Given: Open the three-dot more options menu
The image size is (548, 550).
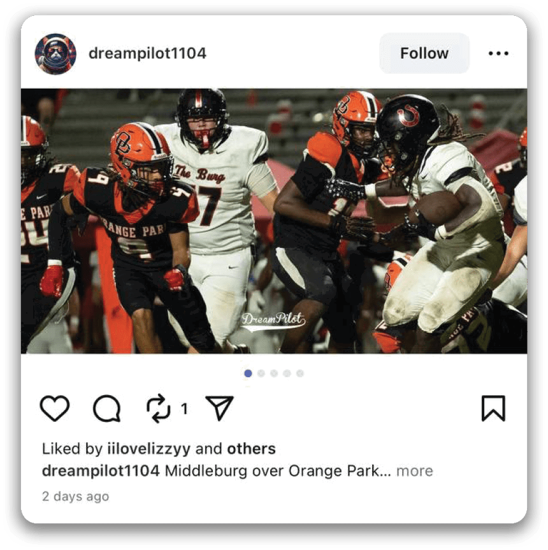Looking at the screenshot, I should pos(498,54).
